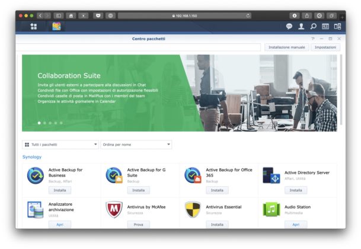
Task: Open the DSM widgets panel icon
Action: [325, 27]
